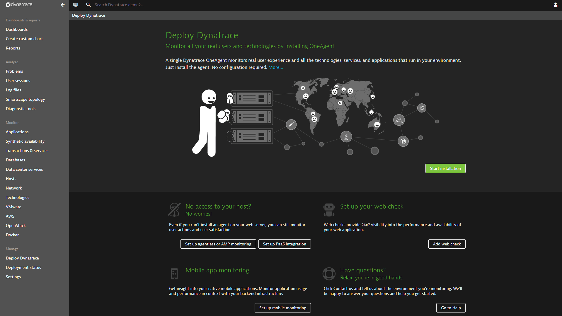Click the web check robot icon

click(329, 210)
